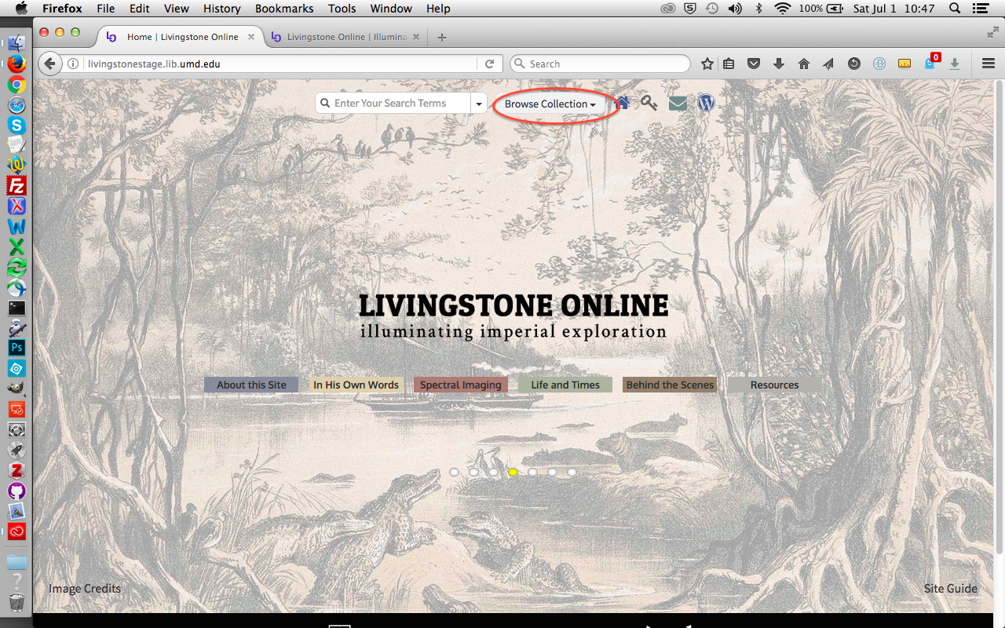Open the Bookmarks menu
This screenshot has height=628, width=1005.
[284, 9]
